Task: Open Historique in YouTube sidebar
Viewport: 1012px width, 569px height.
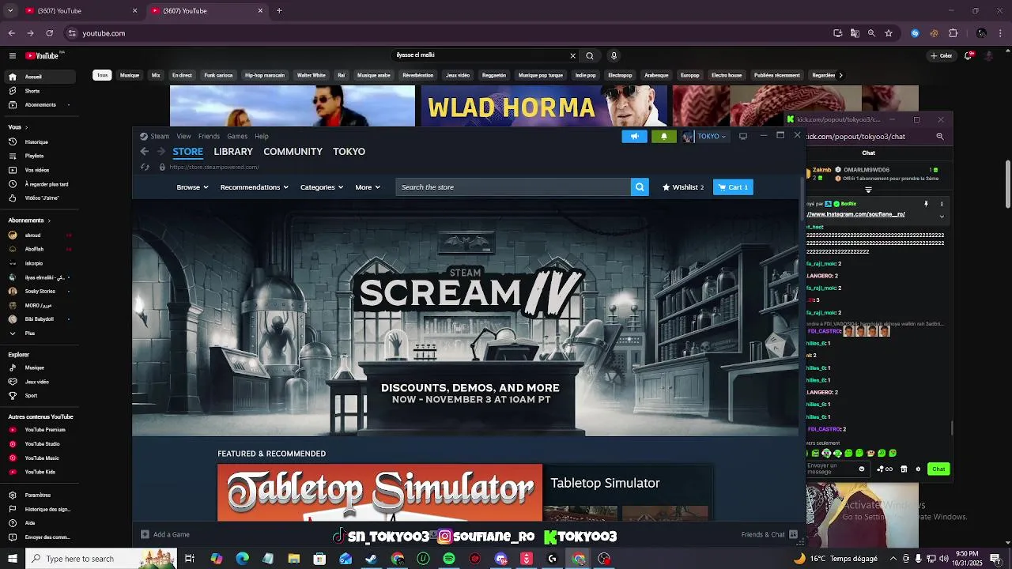Action: click(x=36, y=142)
